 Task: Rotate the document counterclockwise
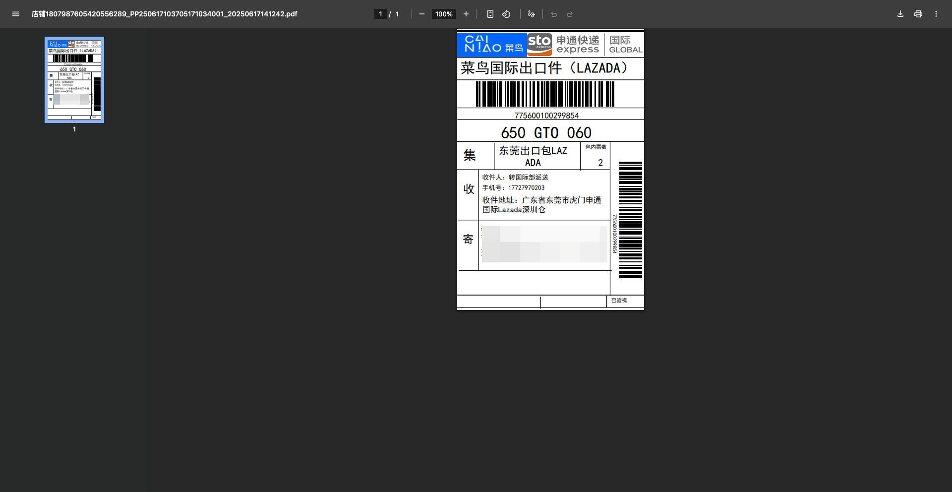point(506,14)
